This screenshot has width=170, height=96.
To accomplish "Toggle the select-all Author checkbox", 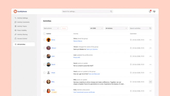I will [44, 34].
